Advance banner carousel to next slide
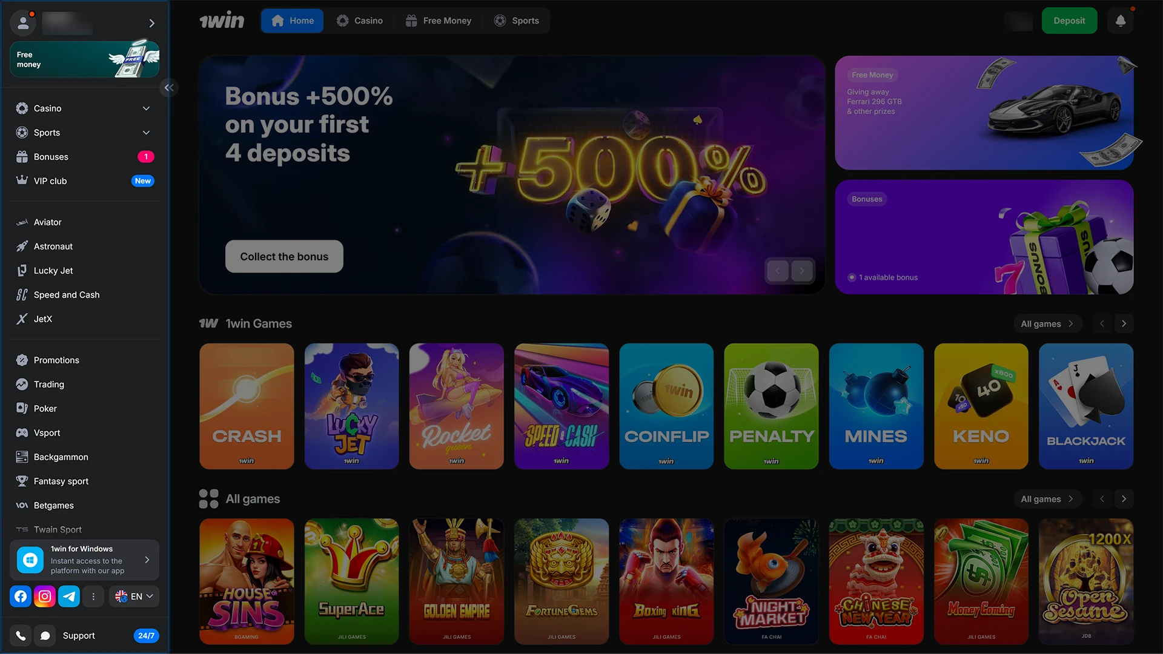Screen dimensions: 1163x654 click(x=801, y=271)
